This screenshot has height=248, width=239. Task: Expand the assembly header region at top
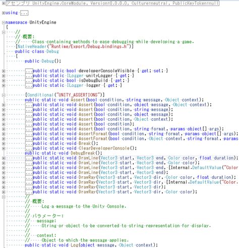[4, 3]
